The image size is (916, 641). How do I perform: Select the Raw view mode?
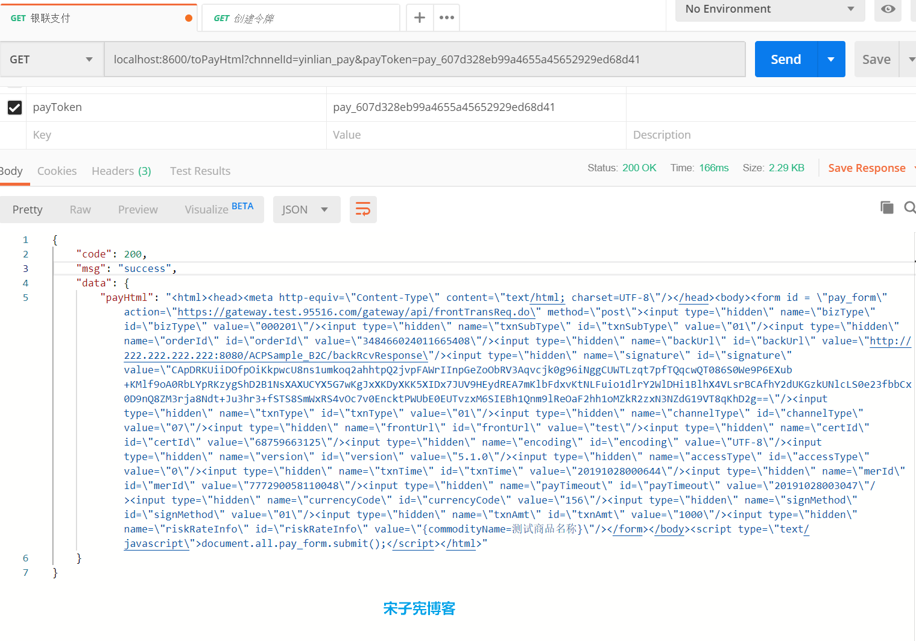pos(80,209)
